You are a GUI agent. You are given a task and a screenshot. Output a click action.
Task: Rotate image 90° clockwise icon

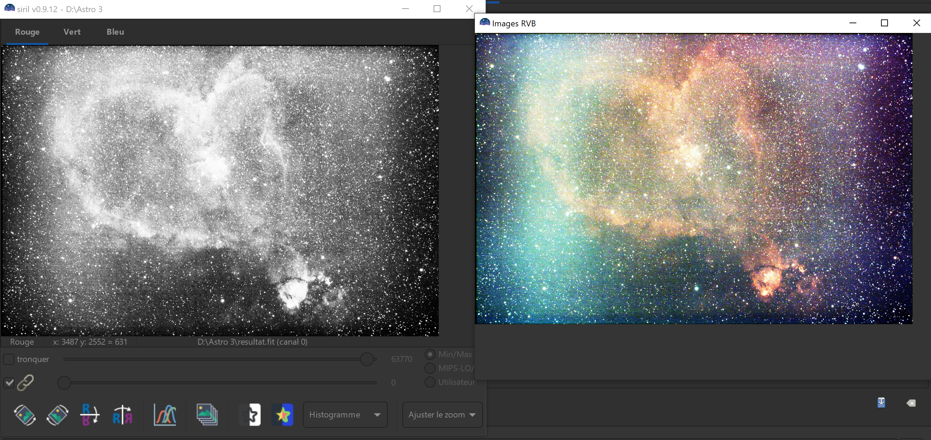[x=58, y=415]
